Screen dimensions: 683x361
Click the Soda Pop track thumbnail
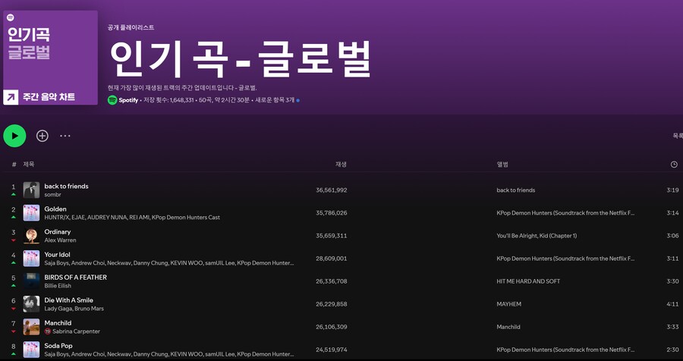[x=31, y=350]
